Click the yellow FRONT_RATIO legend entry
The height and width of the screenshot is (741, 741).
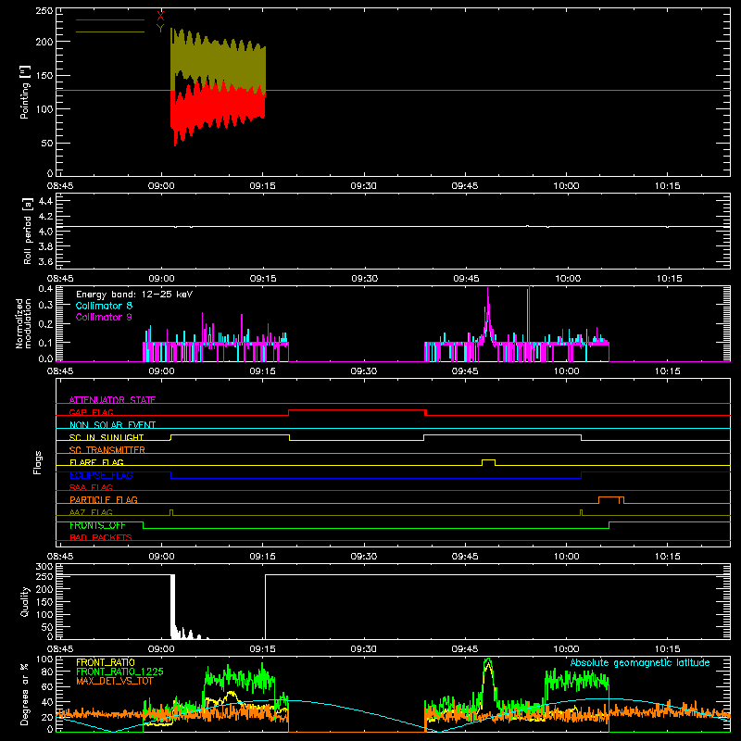[106, 662]
